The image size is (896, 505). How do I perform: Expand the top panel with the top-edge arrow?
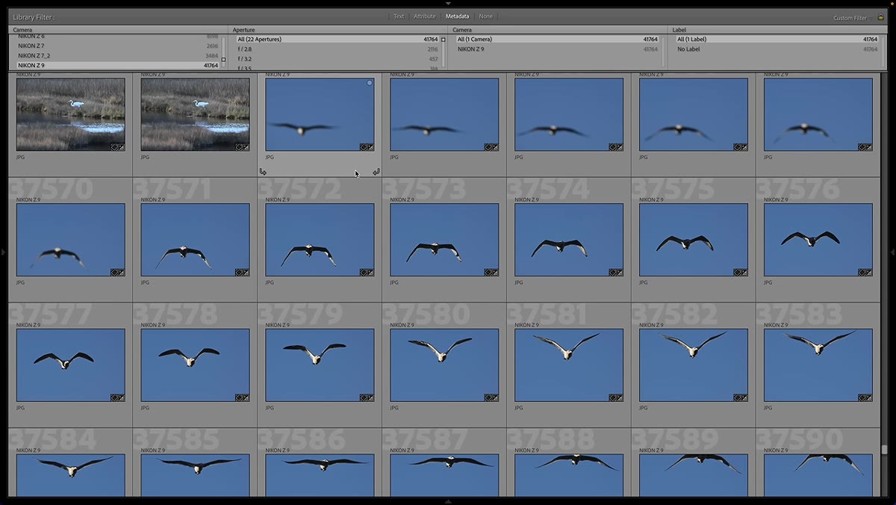[x=448, y=4]
